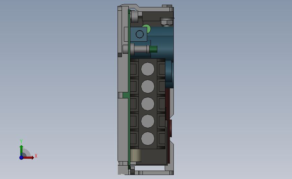The height and width of the screenshot is (179, 292).
Task: Select the dark red part on right edge
Action: tap(169, 125)
